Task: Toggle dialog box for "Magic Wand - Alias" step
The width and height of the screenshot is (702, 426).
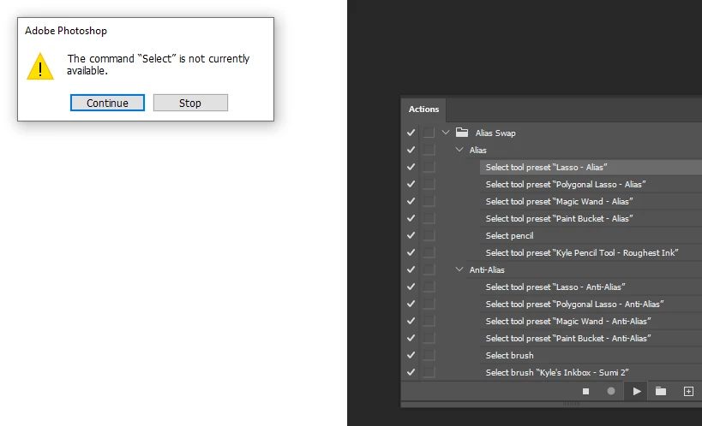Action: click(429, 201)
